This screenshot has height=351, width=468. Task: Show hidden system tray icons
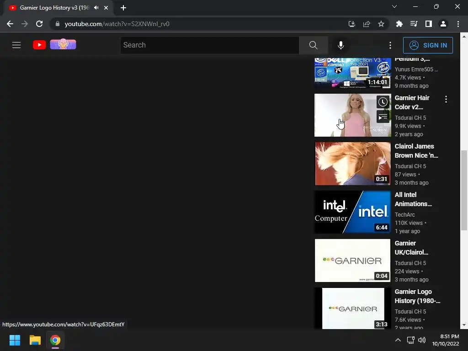[x=398, y=340]
